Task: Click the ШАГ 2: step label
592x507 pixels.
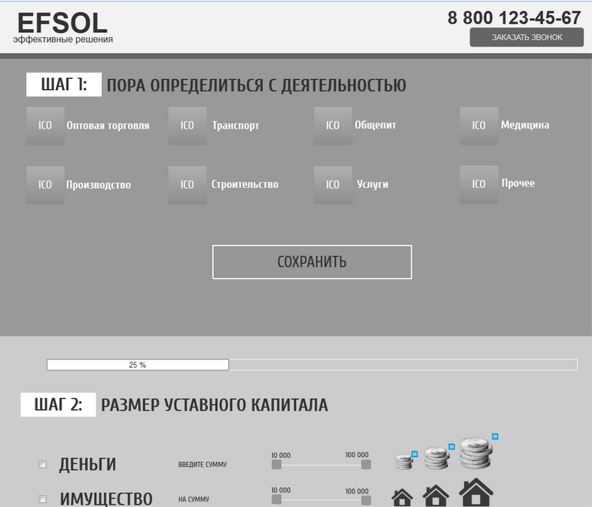Action: click(58, 404)
